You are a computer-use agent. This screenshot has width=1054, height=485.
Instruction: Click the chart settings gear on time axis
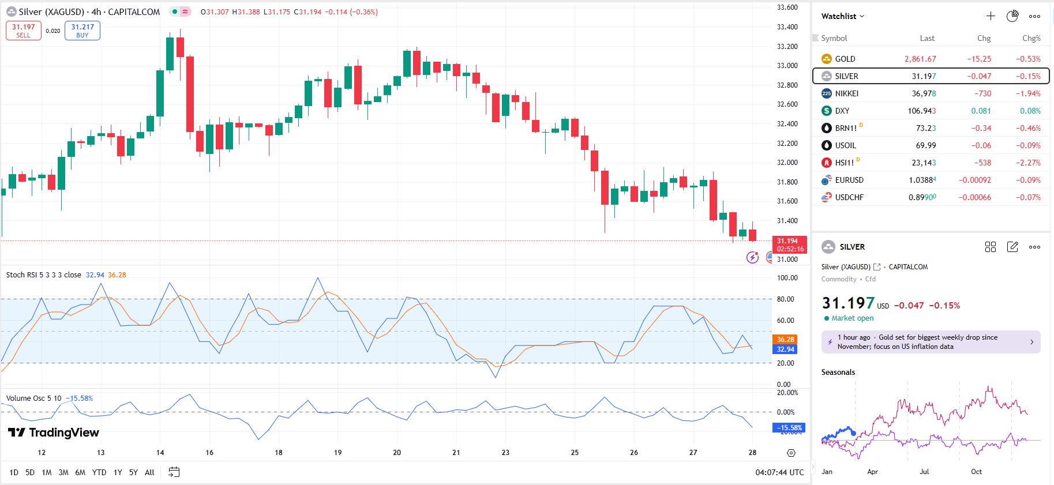tap(791, 453)
